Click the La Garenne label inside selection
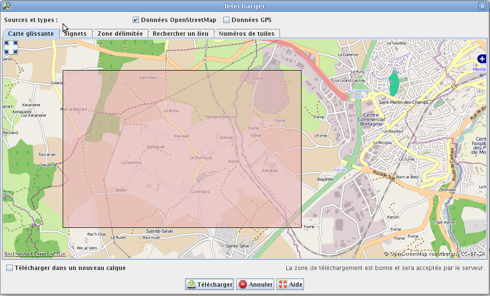Image resolution: width=490 pixels, height=296 pixels. [x=131, y=162]
